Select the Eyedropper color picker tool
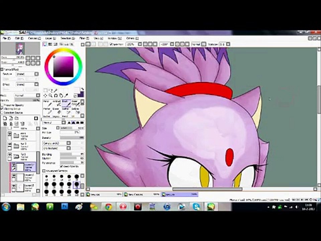 pos(66,95)
